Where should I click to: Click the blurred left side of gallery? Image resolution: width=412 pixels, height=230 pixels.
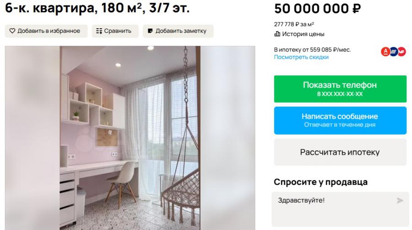(33, 138)
